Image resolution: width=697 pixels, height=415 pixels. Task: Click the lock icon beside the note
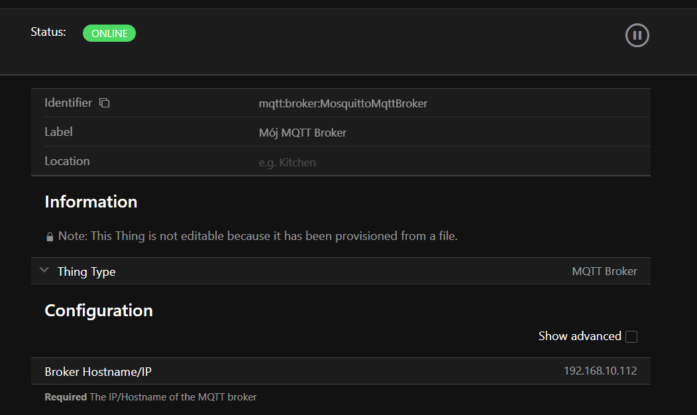tap(50, 237)
